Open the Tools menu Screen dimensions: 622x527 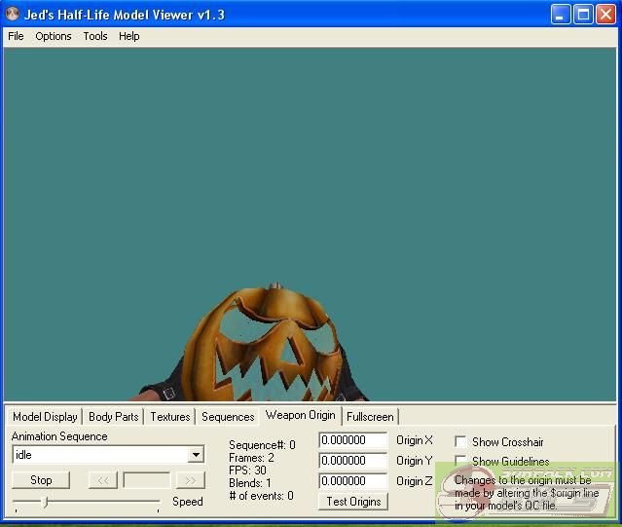95,36
